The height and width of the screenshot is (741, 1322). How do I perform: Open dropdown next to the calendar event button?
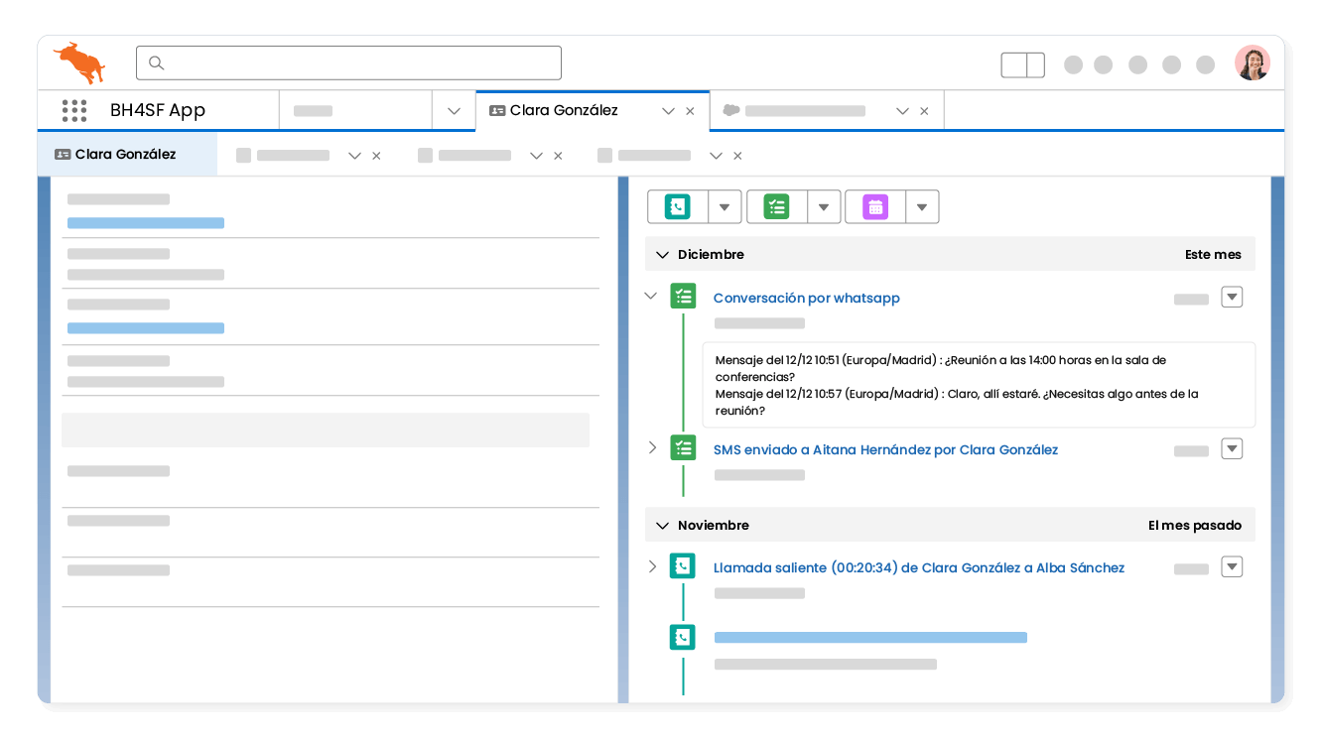(922, 206)
